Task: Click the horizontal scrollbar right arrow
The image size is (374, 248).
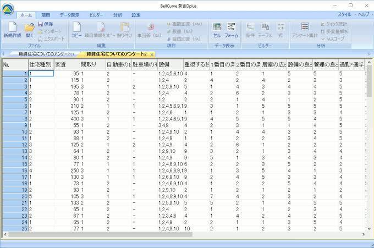Action: 364,235
